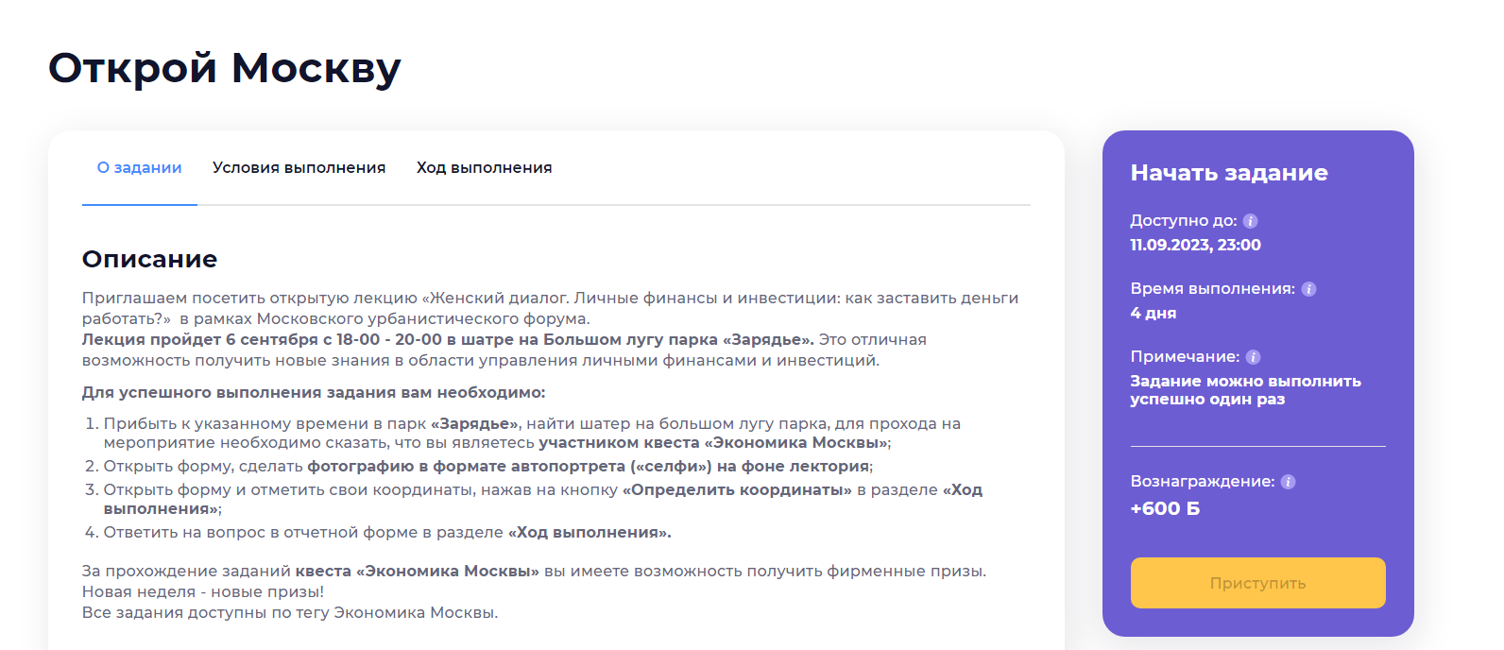The image size is (1504, 650).
Task: Click list item Ответить на вопрос в отчетной форме
Action: coord(387,532)
